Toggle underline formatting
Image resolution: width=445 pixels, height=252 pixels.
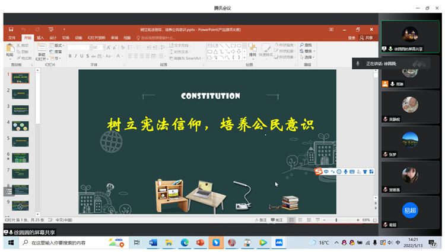[x=82, y=56]
